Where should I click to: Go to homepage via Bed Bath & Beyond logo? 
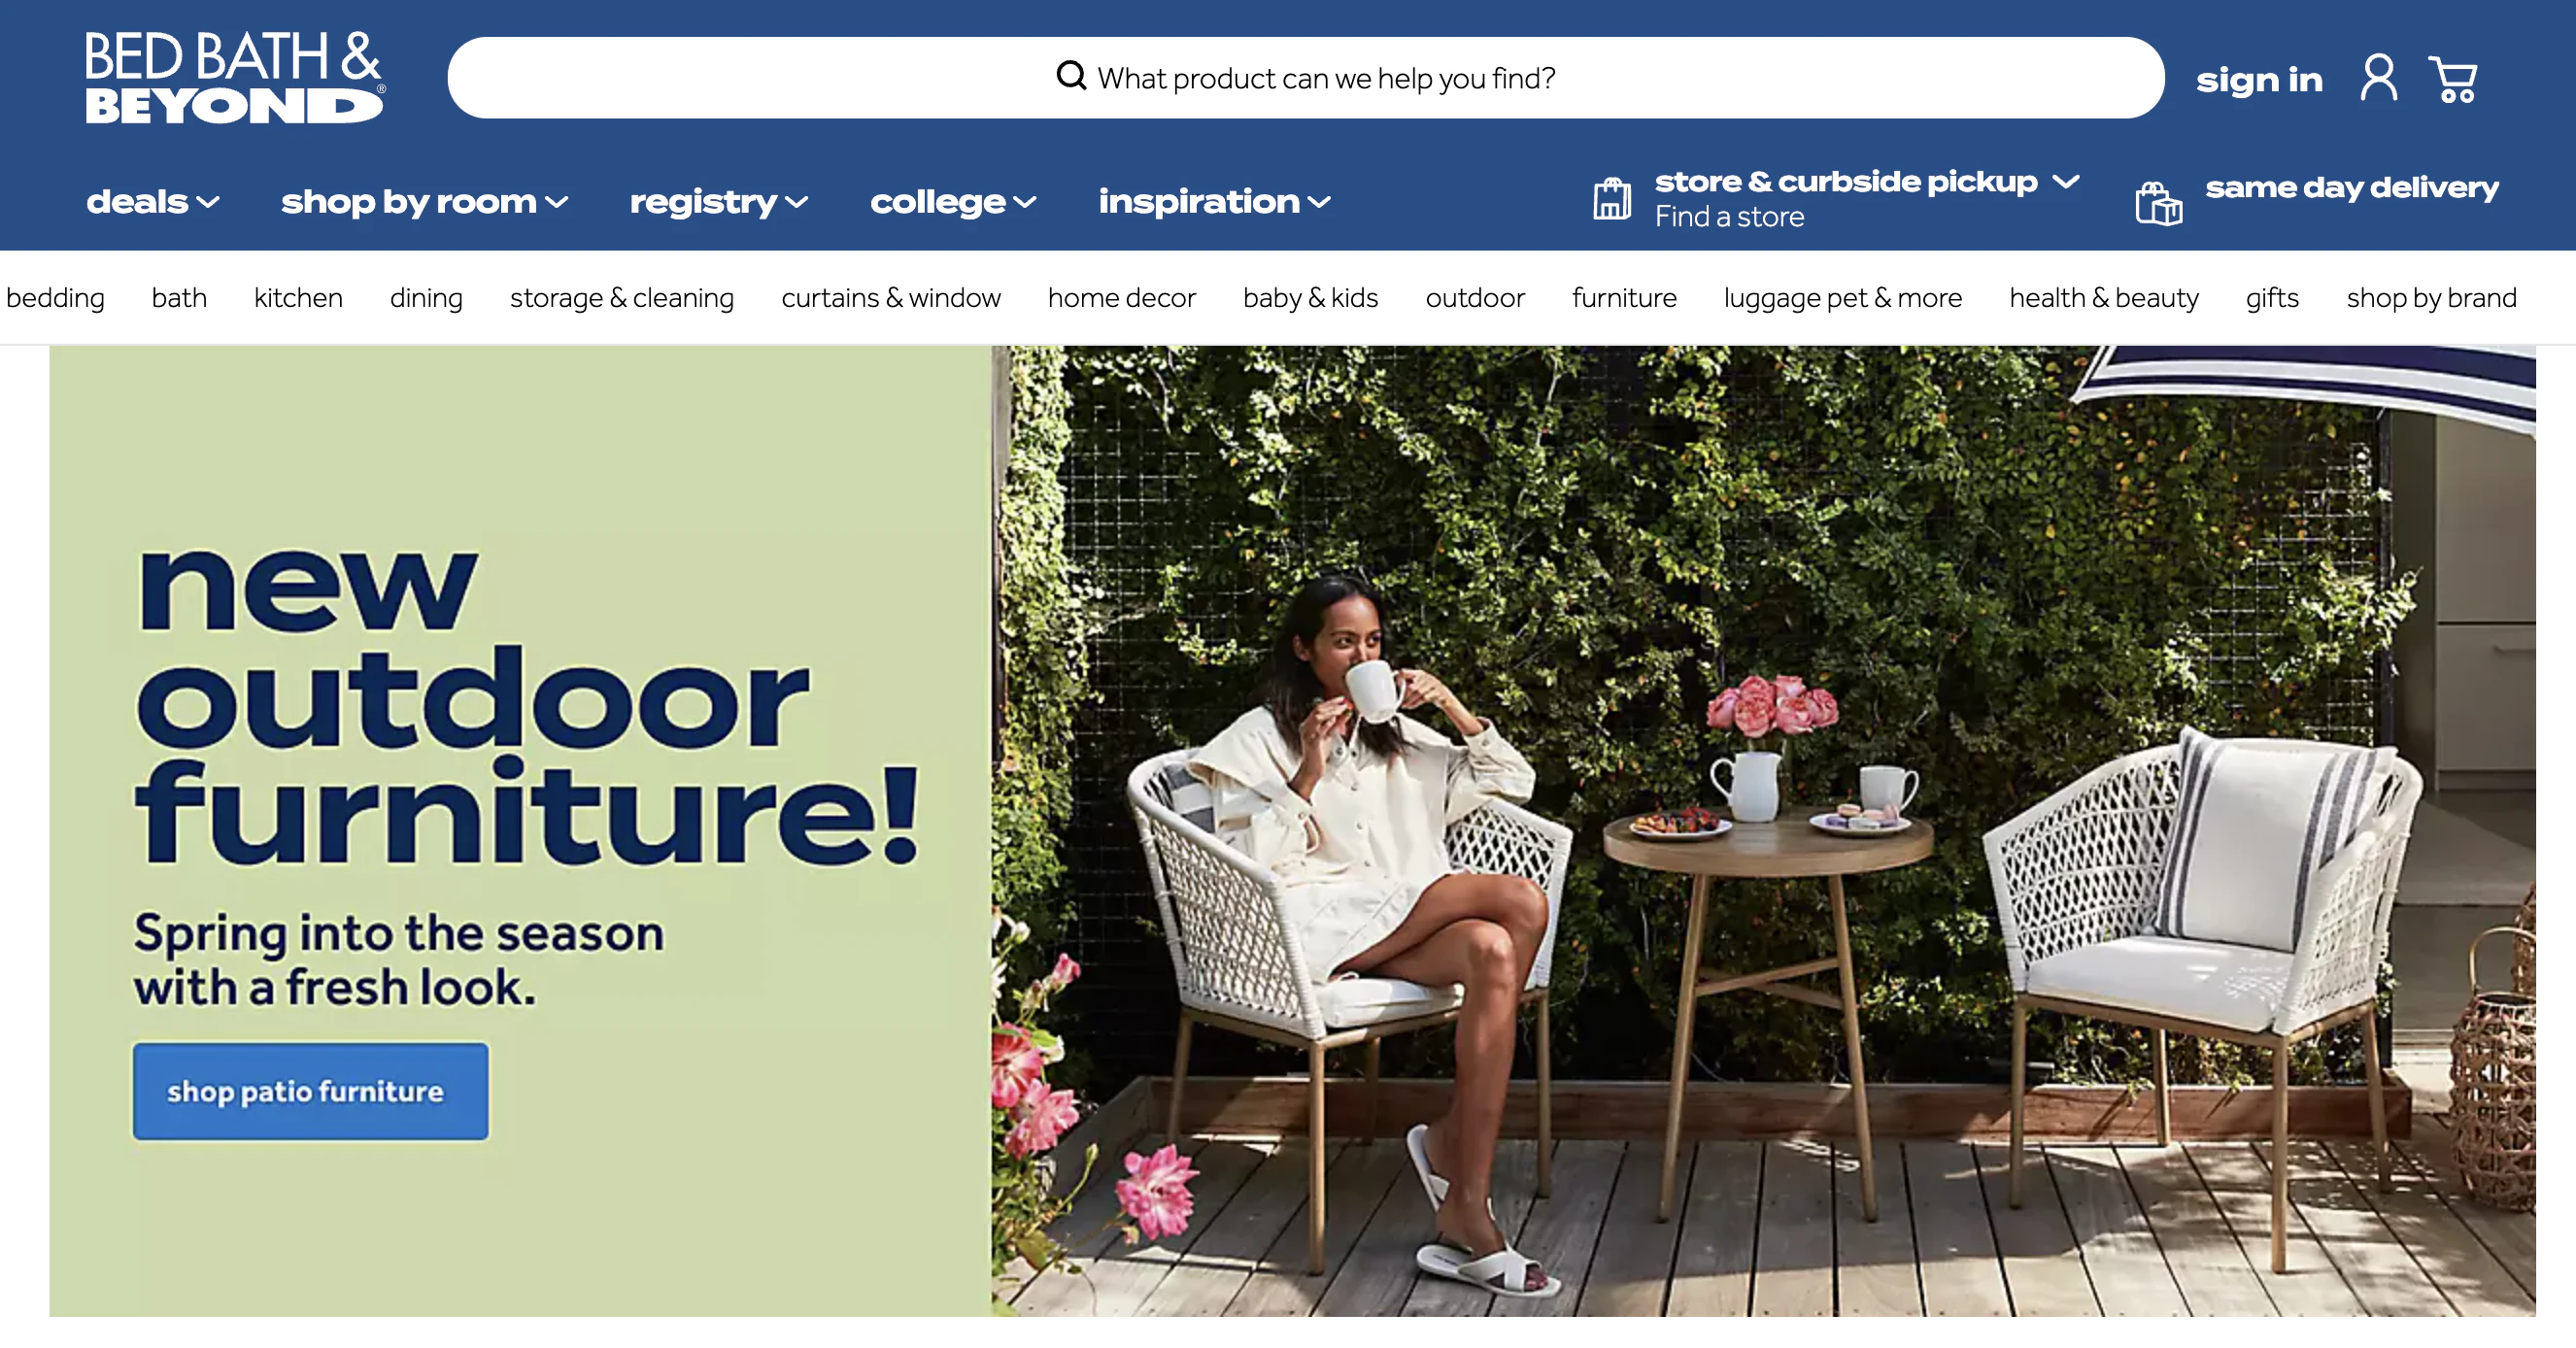(235, 77)
